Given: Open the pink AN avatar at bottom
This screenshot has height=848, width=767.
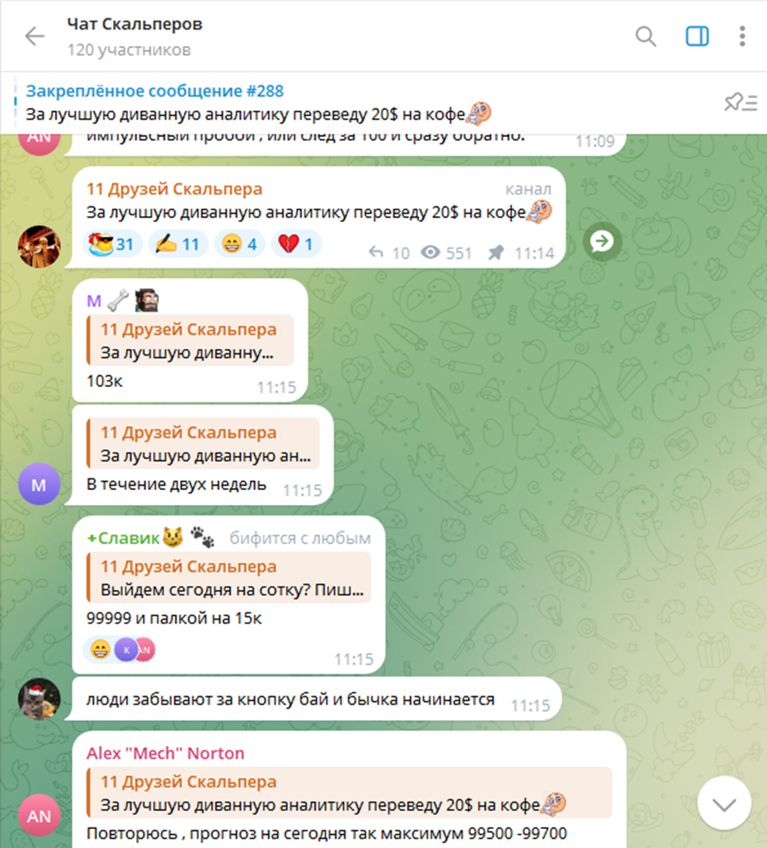Looking at the screenshot, I should 39,815.
